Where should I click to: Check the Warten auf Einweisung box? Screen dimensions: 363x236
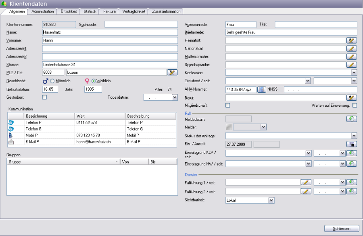tap(355, 106)
